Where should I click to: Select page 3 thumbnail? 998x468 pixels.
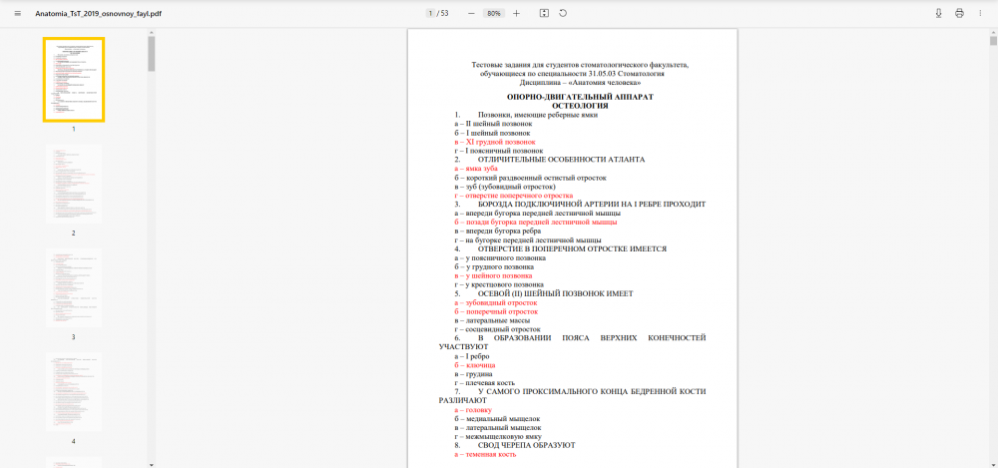(74, 287)
